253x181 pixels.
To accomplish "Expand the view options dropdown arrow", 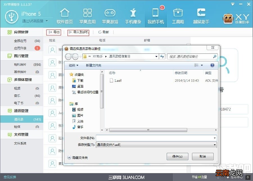I will [202, 65].
